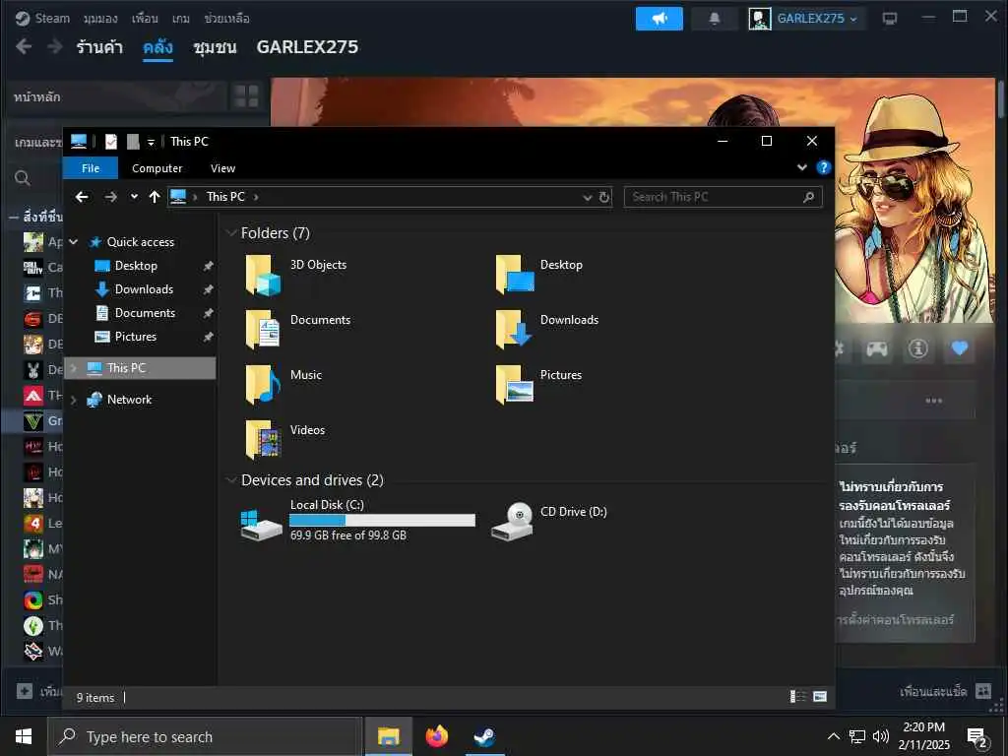Click Steam หน้าหลัก home button
This screenshot has width=1008, height=756.
point(36,97)
